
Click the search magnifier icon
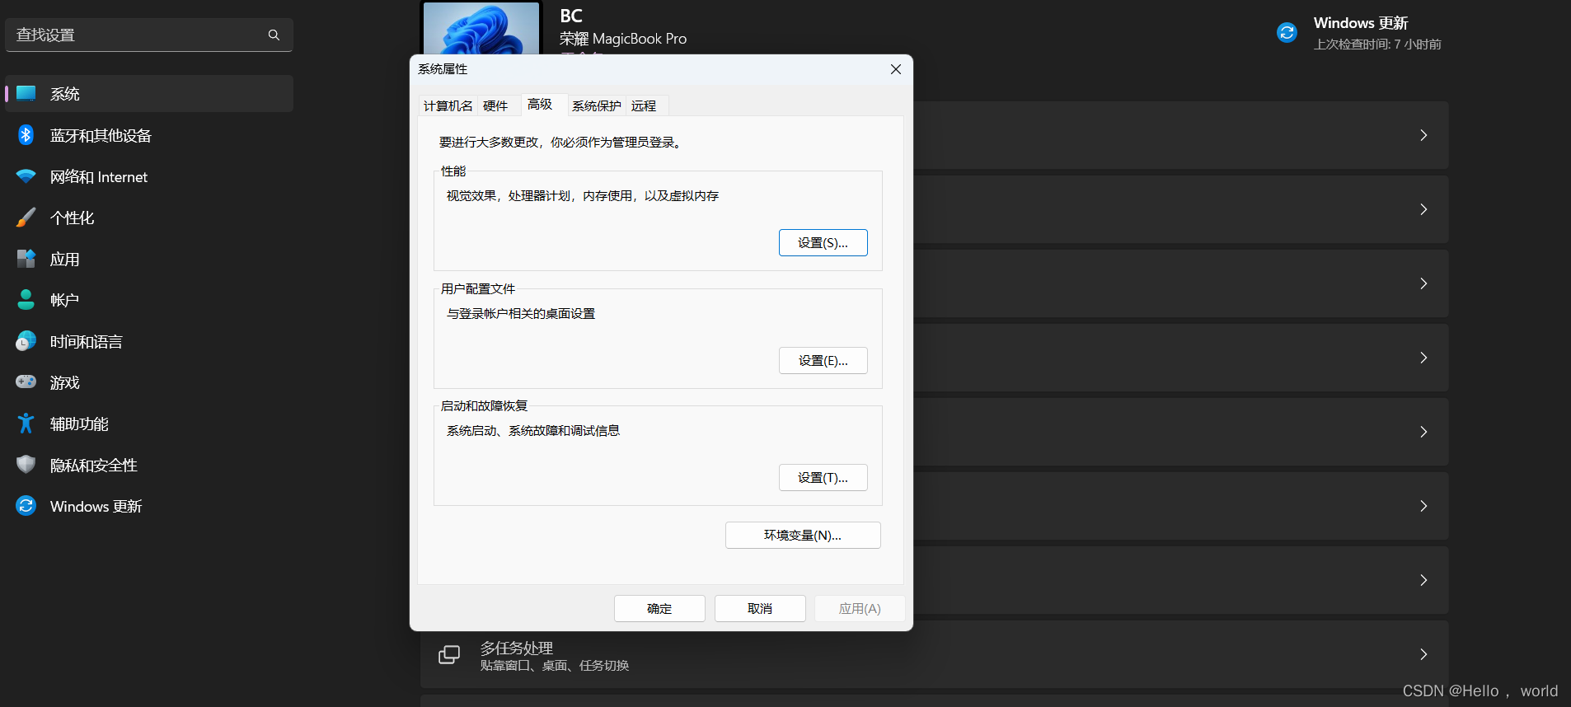(x=274, y=35)
